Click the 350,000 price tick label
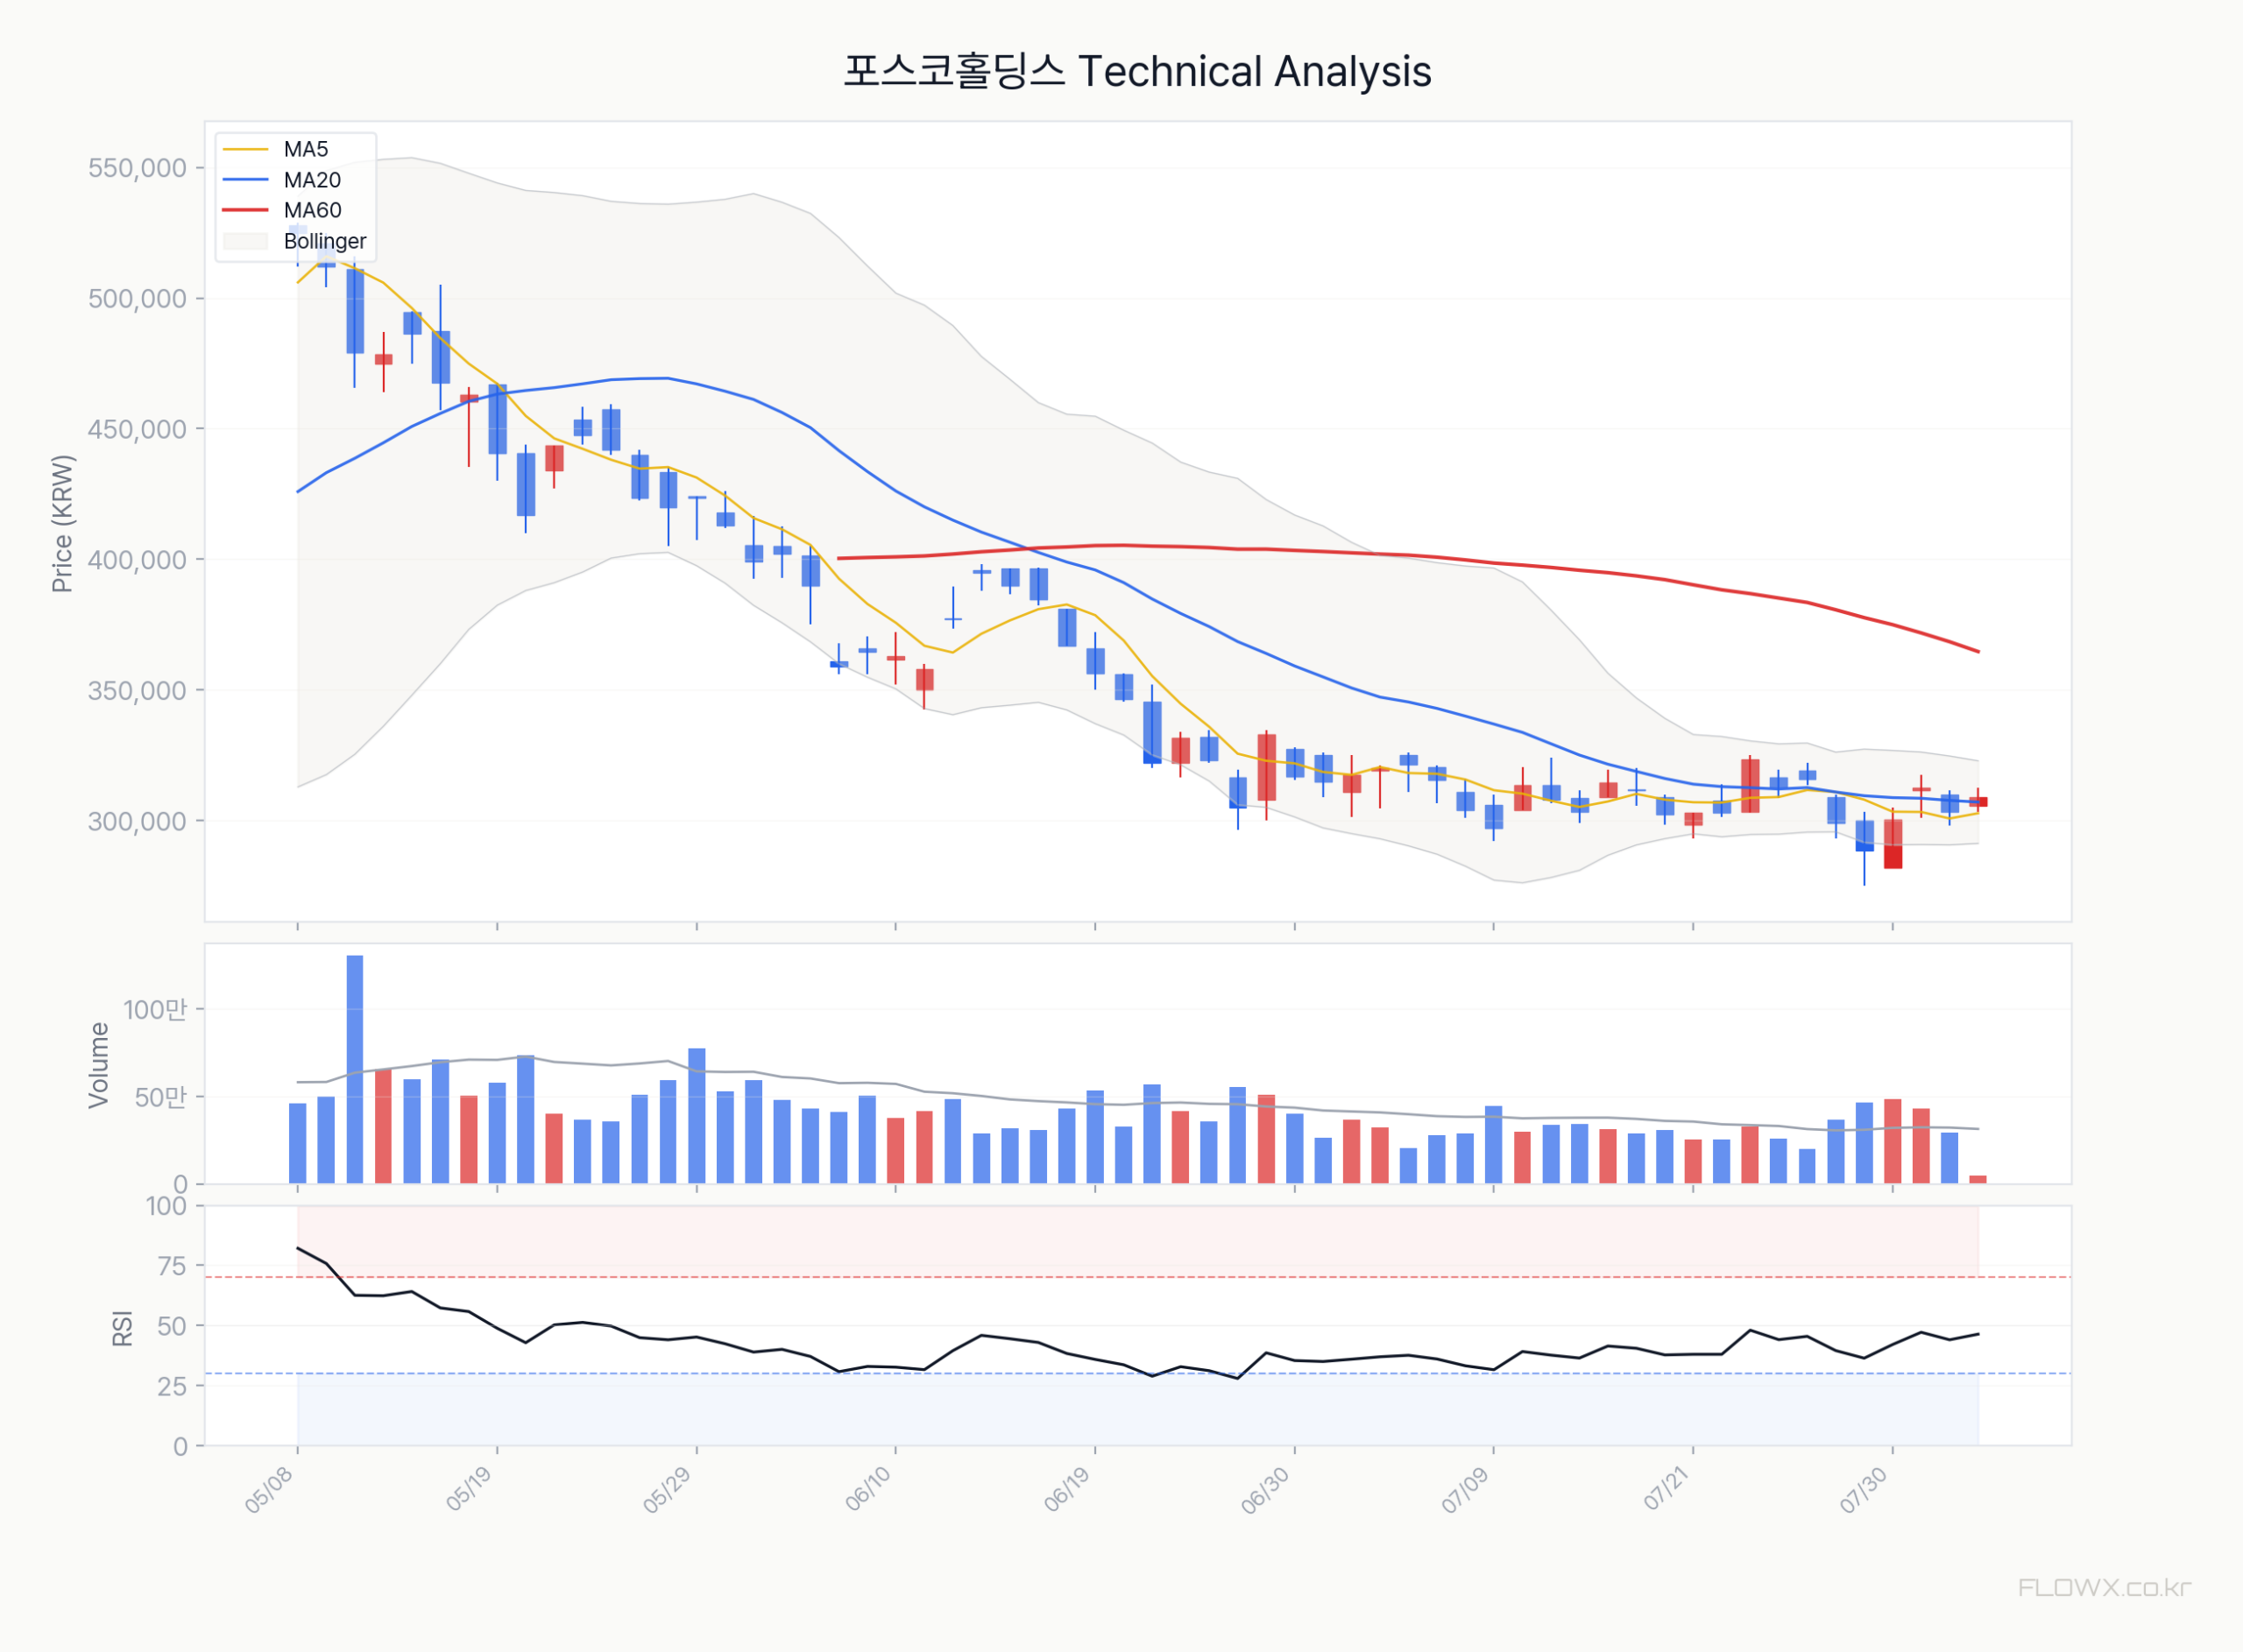The width and height of the screenshot is (2243, 1652). [137, 690]
